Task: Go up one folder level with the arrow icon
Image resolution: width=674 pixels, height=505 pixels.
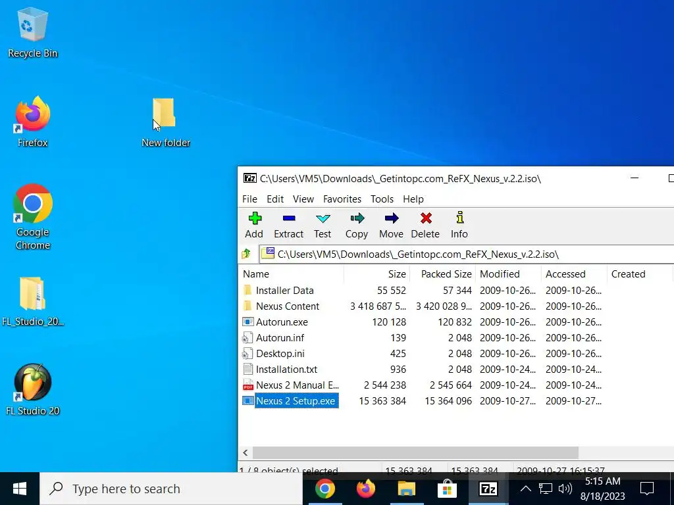Action: tap(246, 254)
